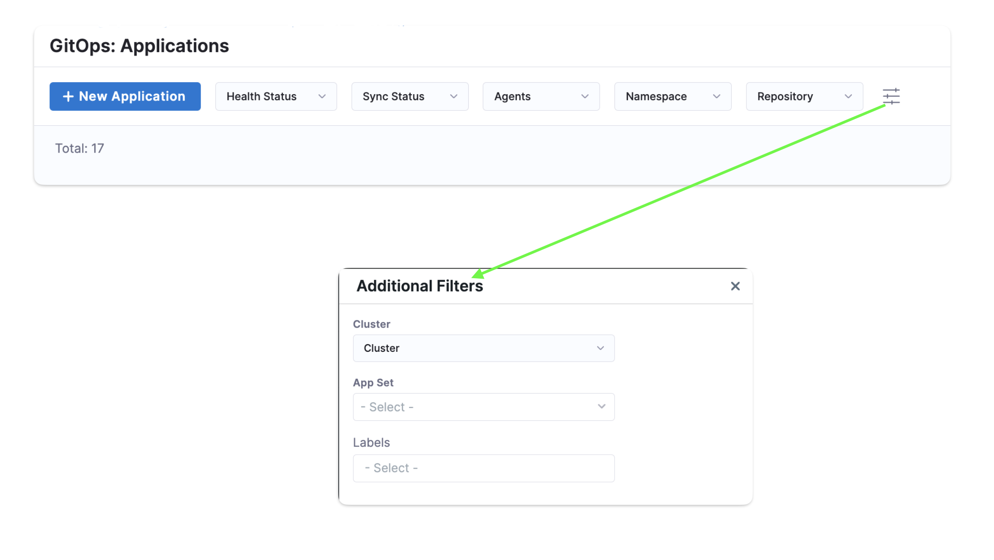Image resolution: width=994 pixels, height=560 pixels.
Task: Open the Cluster dropdown in Additional Filters
Action: (x=484, y=348)
